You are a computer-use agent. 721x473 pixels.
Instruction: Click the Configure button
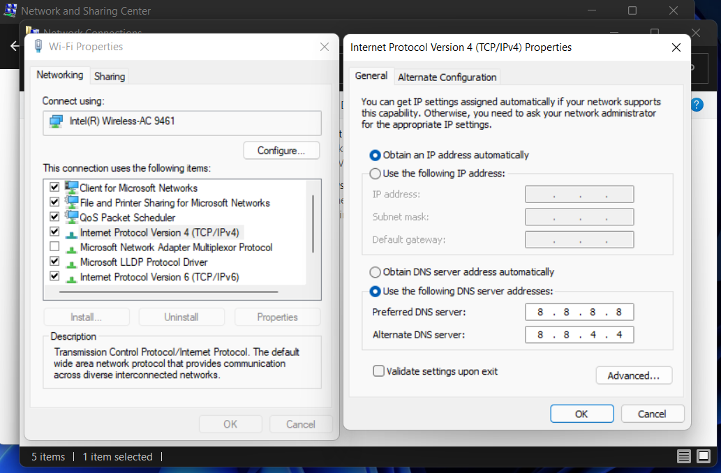coord(281,151)
